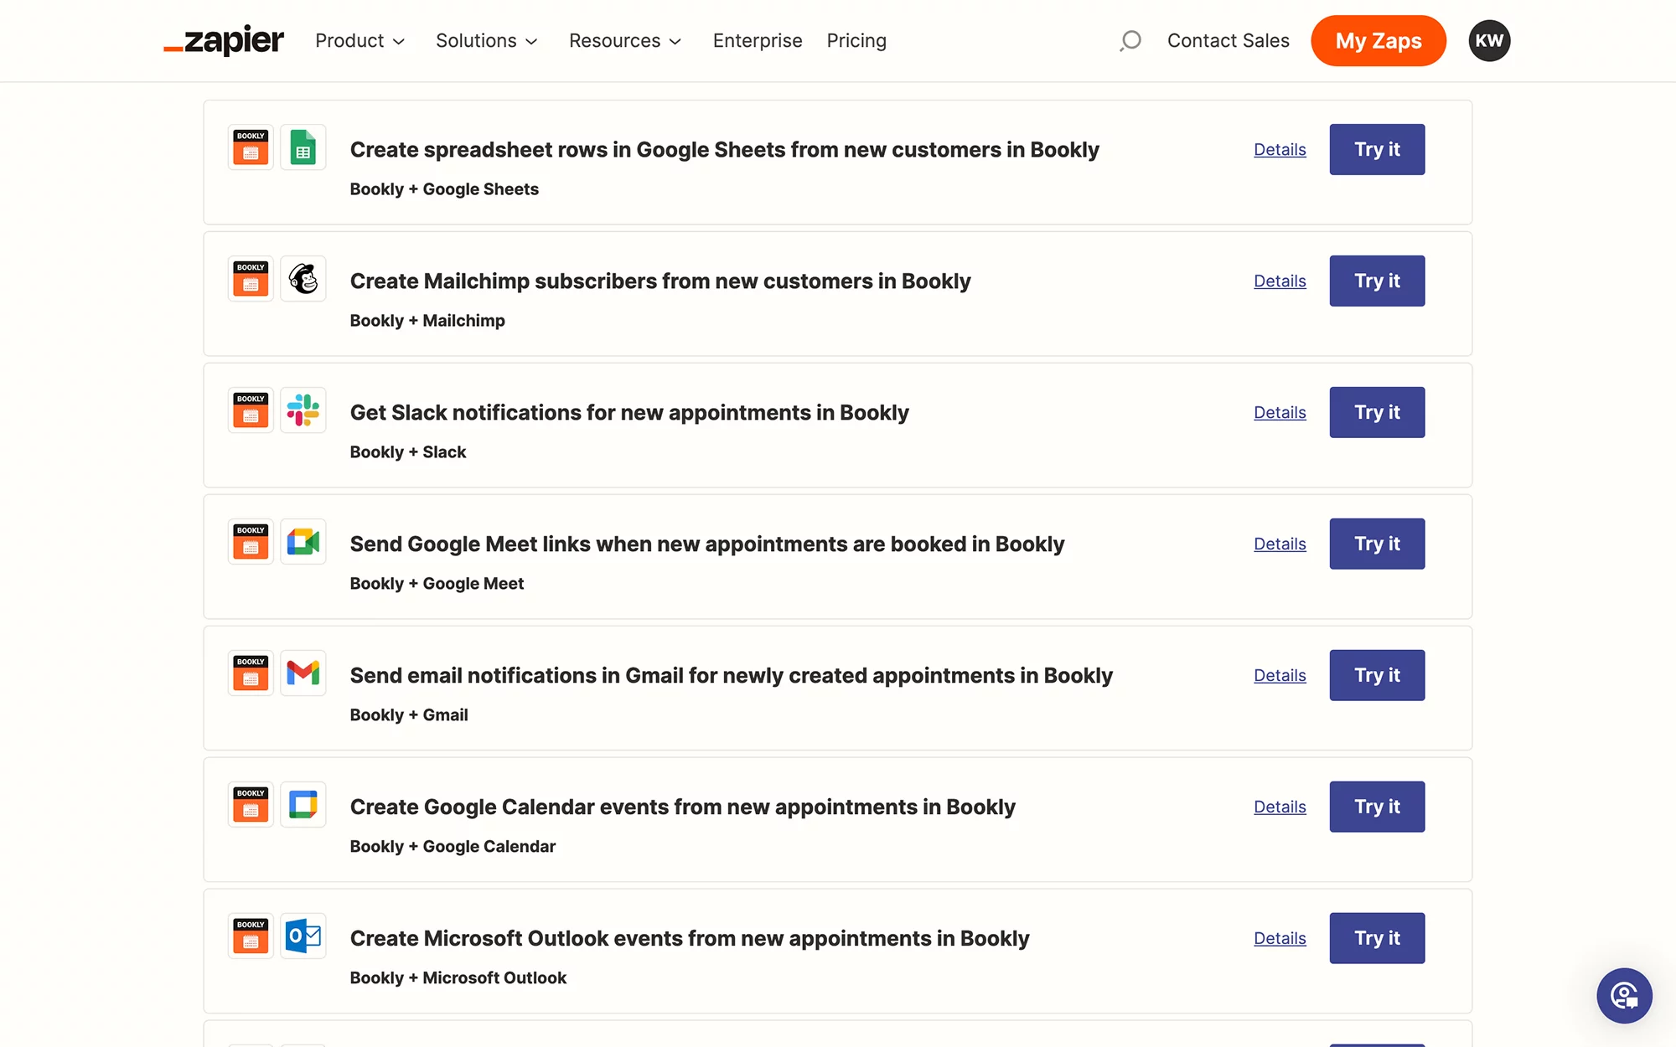Click the Bookly icon in Gmail row
This screenshot has height=1047, width=1676.
pos(251,673)
